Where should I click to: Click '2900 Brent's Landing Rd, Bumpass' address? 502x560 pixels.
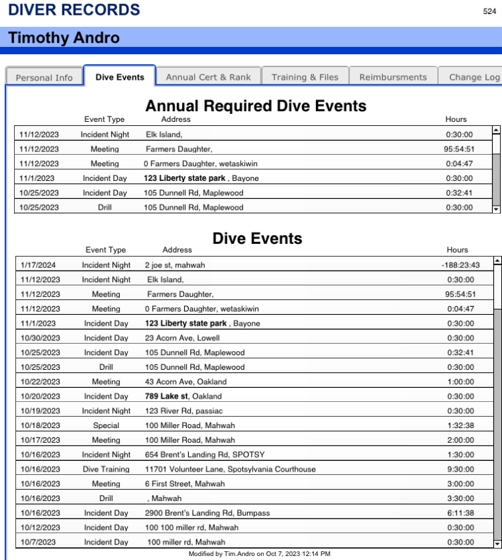coord(207,513)
